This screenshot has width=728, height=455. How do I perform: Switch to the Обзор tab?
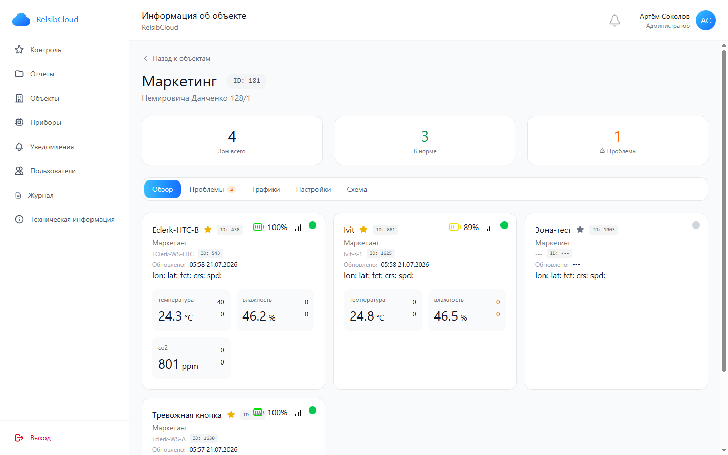click(163, 189)
